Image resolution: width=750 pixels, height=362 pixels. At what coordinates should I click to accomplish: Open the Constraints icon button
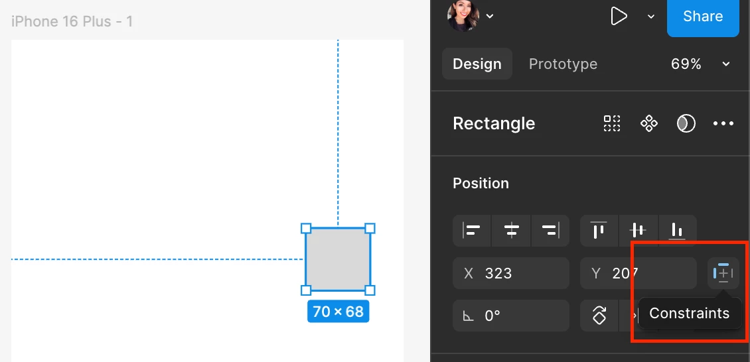[x=723, y=273]
